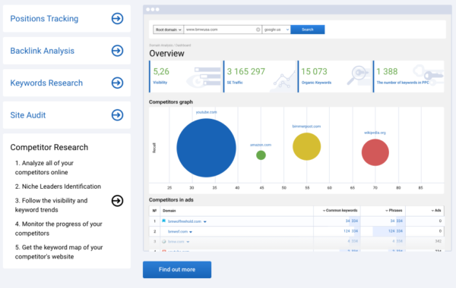Click the blue youtube.com bubble
This screenshot has width=456, height=288.
click(x=206, y=148)
